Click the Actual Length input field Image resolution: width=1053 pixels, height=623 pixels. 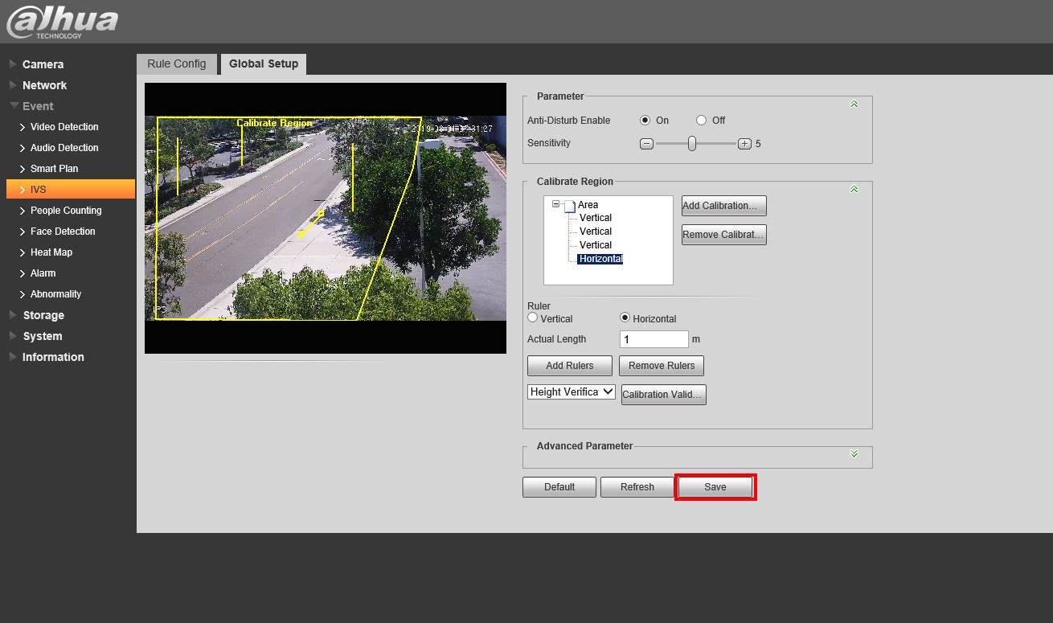[x=654, y=339]
